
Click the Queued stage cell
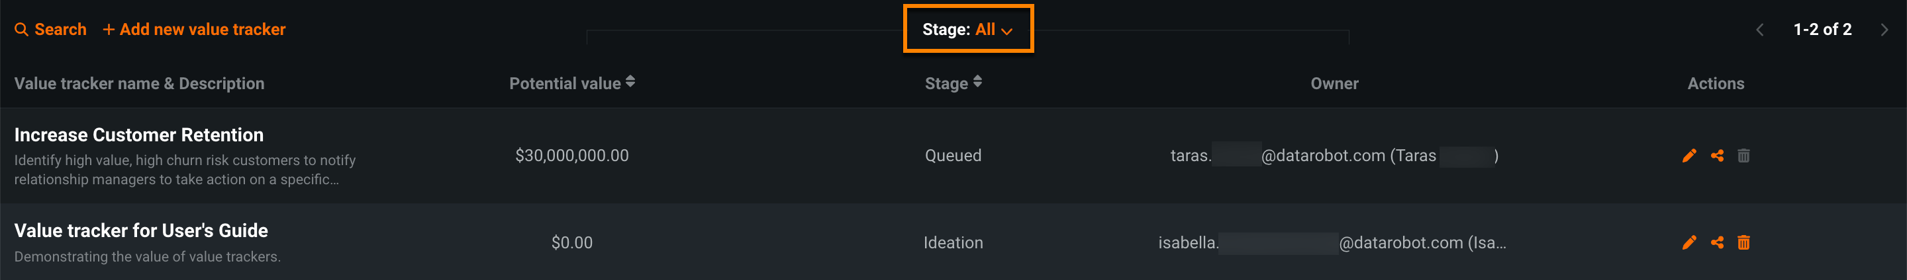(x=953, y=156)
